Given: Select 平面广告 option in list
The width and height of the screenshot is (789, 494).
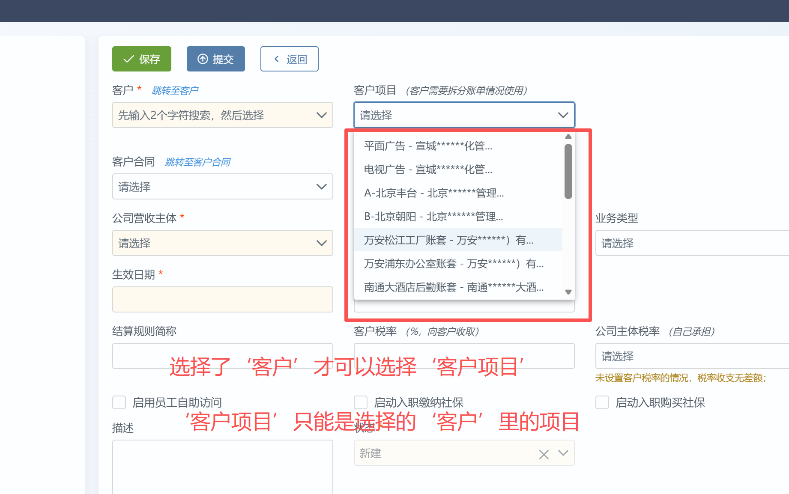Looking at the screenshot, I should coord(428,146).
